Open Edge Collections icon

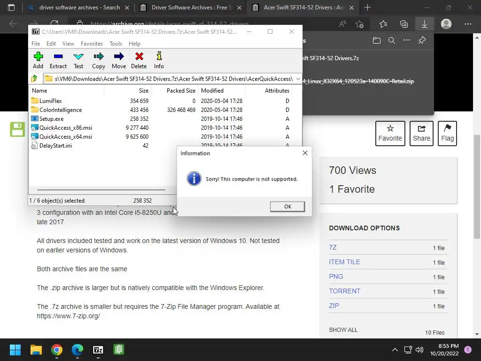(404, 24)
